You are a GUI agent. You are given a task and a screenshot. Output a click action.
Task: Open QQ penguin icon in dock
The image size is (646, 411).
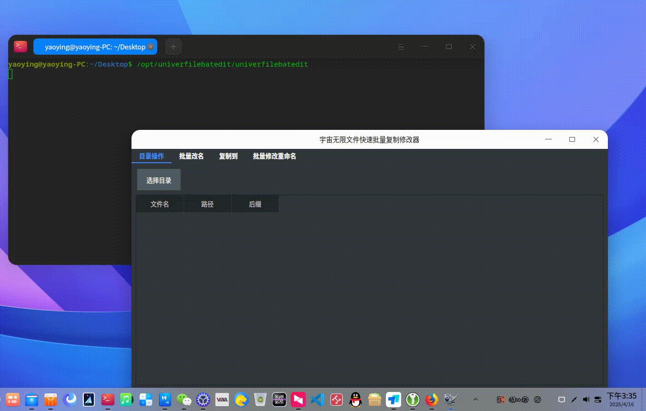355,400
